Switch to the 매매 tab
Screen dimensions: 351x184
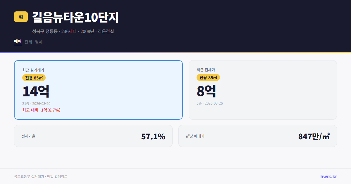[18, 42]
